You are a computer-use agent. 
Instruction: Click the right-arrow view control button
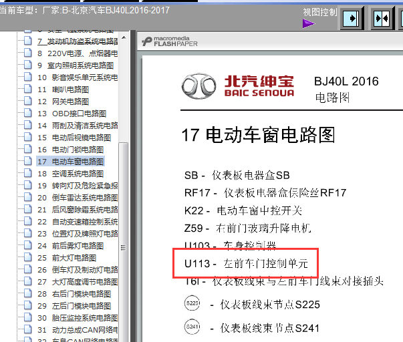coord(352,18)
